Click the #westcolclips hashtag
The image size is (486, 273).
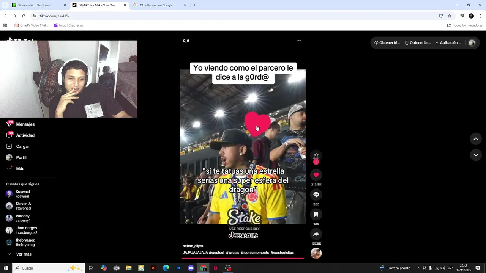coord(282,253)
